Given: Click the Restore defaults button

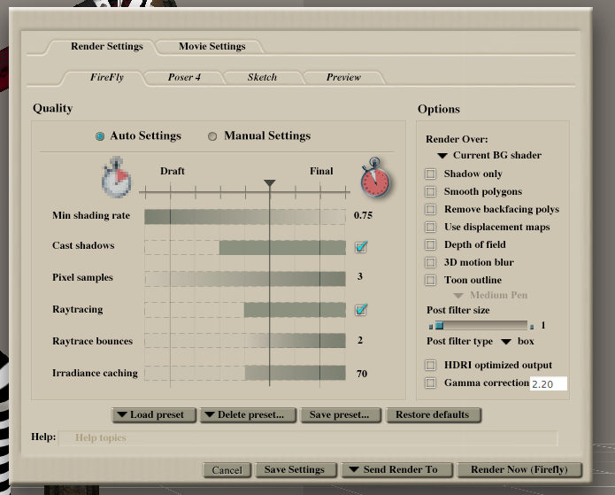Looking at the screenshot, I should pyautogui.click(x=434, y=415).
